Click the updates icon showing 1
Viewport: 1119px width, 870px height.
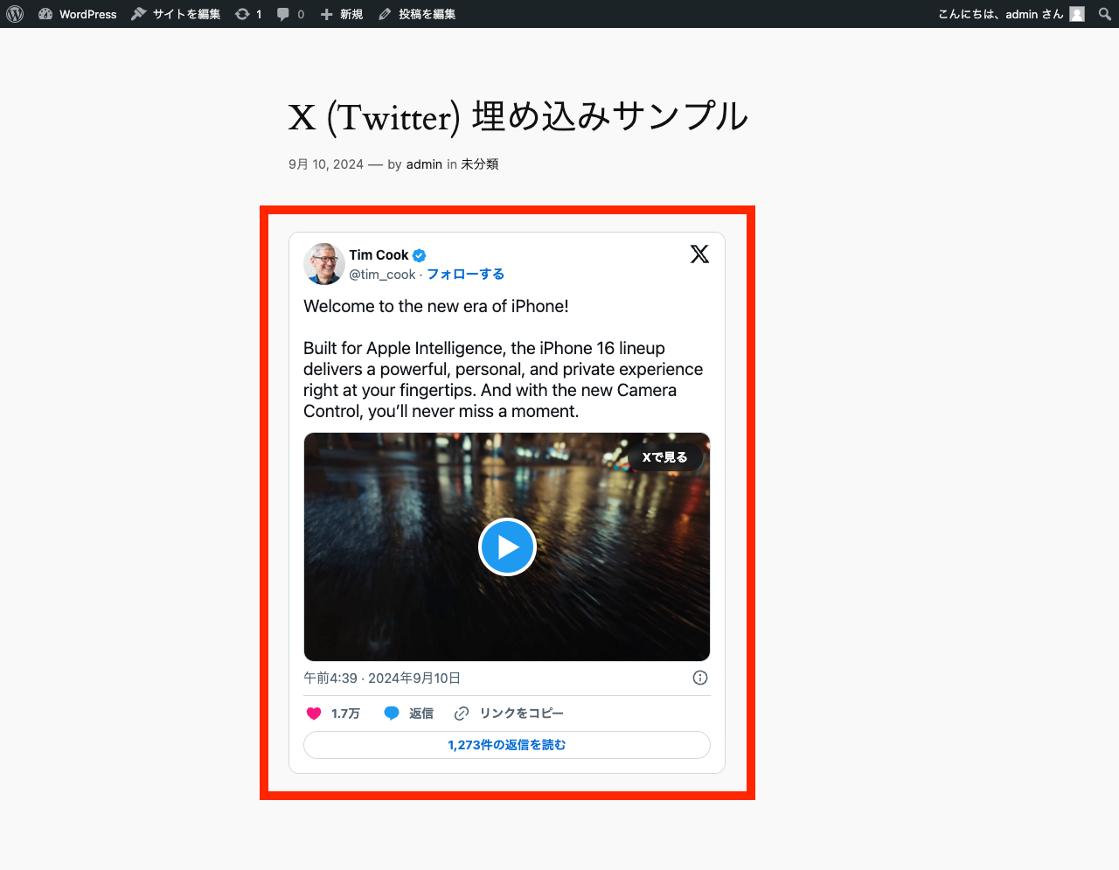click(248, 14)
